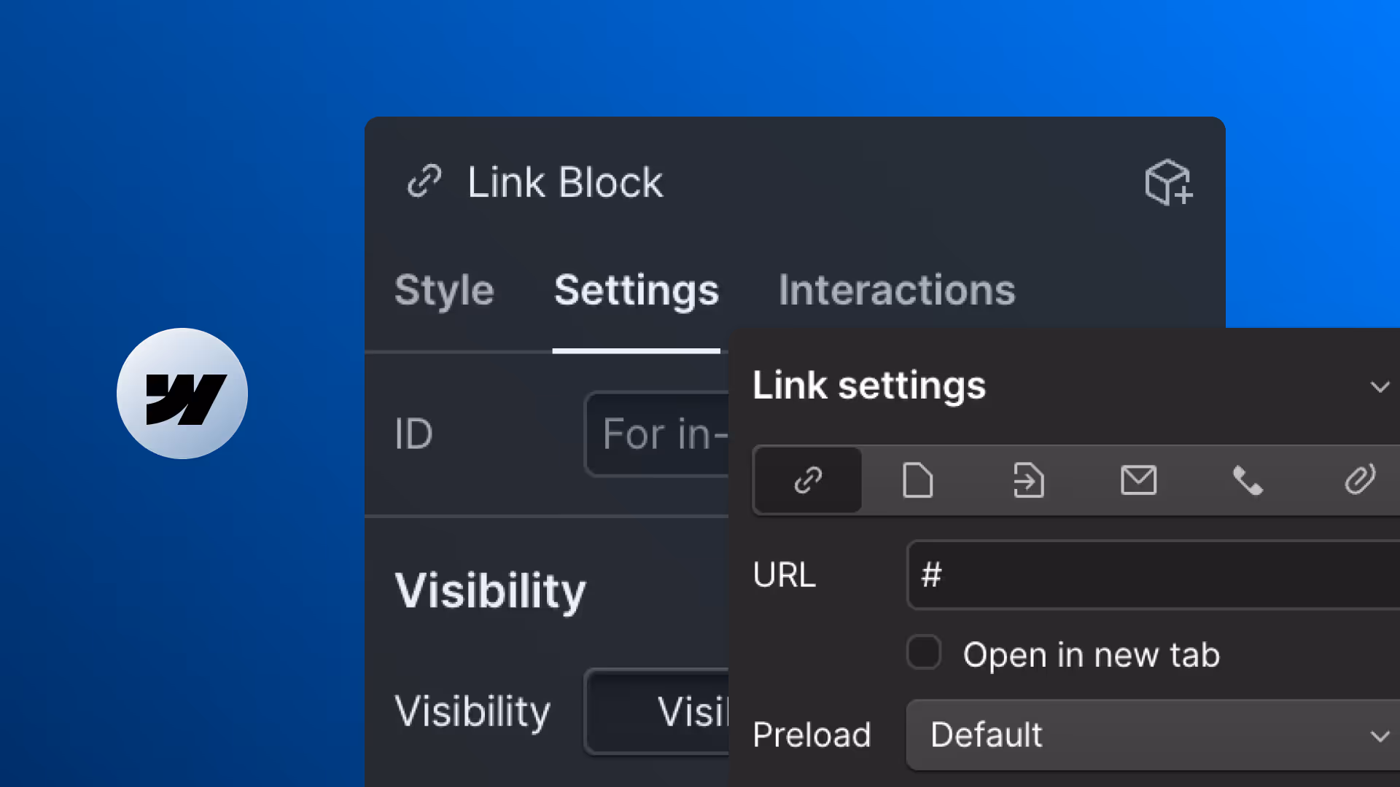Click the Link settings heading

click(868, 385)
